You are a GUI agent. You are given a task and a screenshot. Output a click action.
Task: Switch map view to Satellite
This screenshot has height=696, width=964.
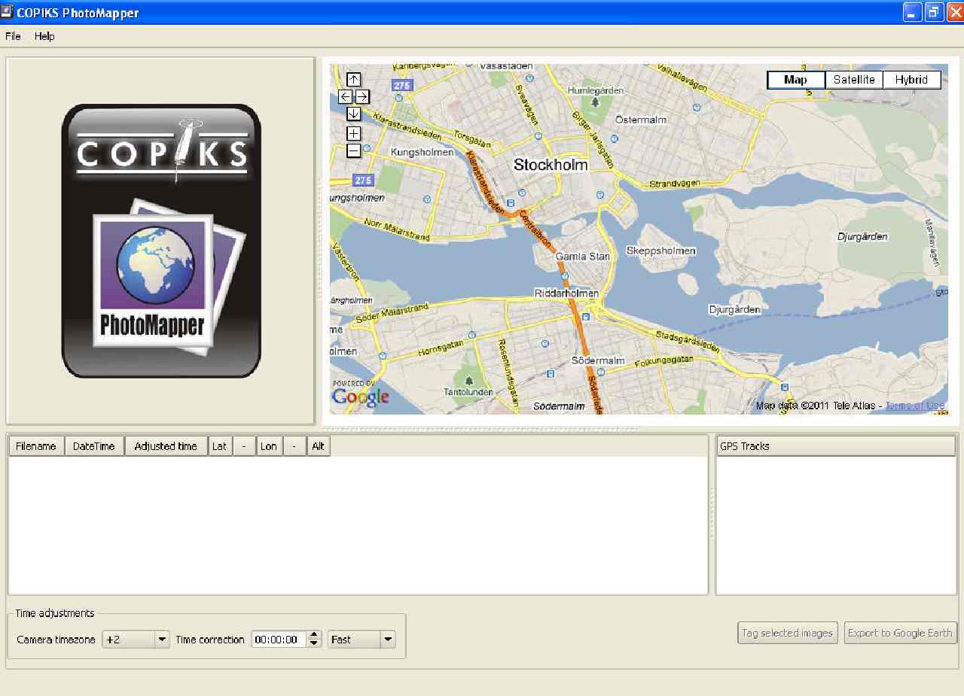(x=854, y=80)
